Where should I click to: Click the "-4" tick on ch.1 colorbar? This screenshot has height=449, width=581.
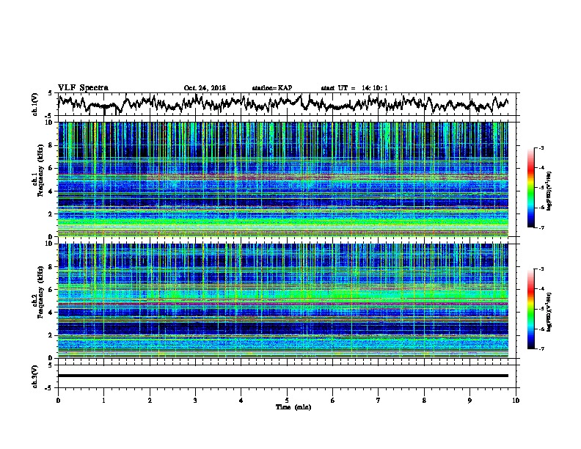[541, 168]
